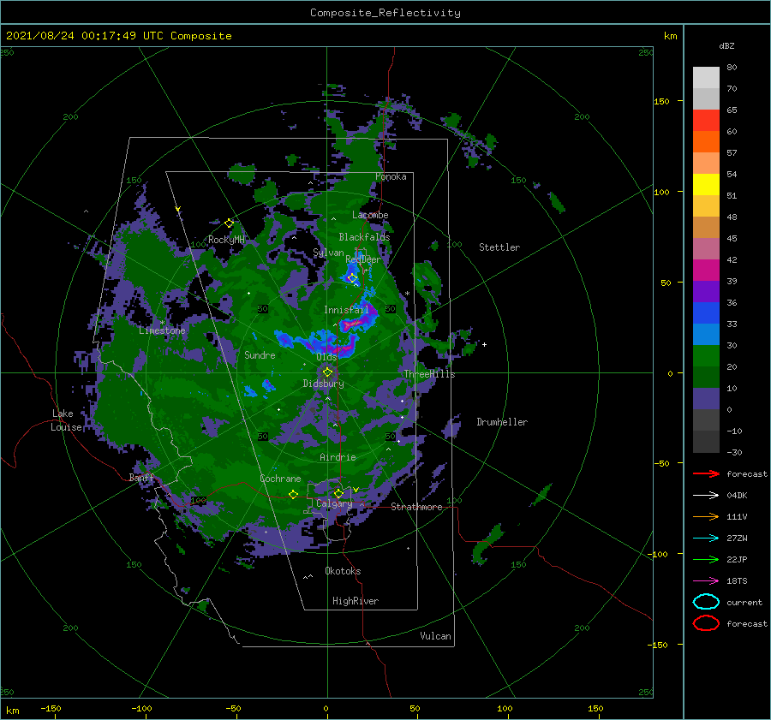Screen dimensions: 771x720
Task: Click the Sylvan label
Action: click(328, 253)
